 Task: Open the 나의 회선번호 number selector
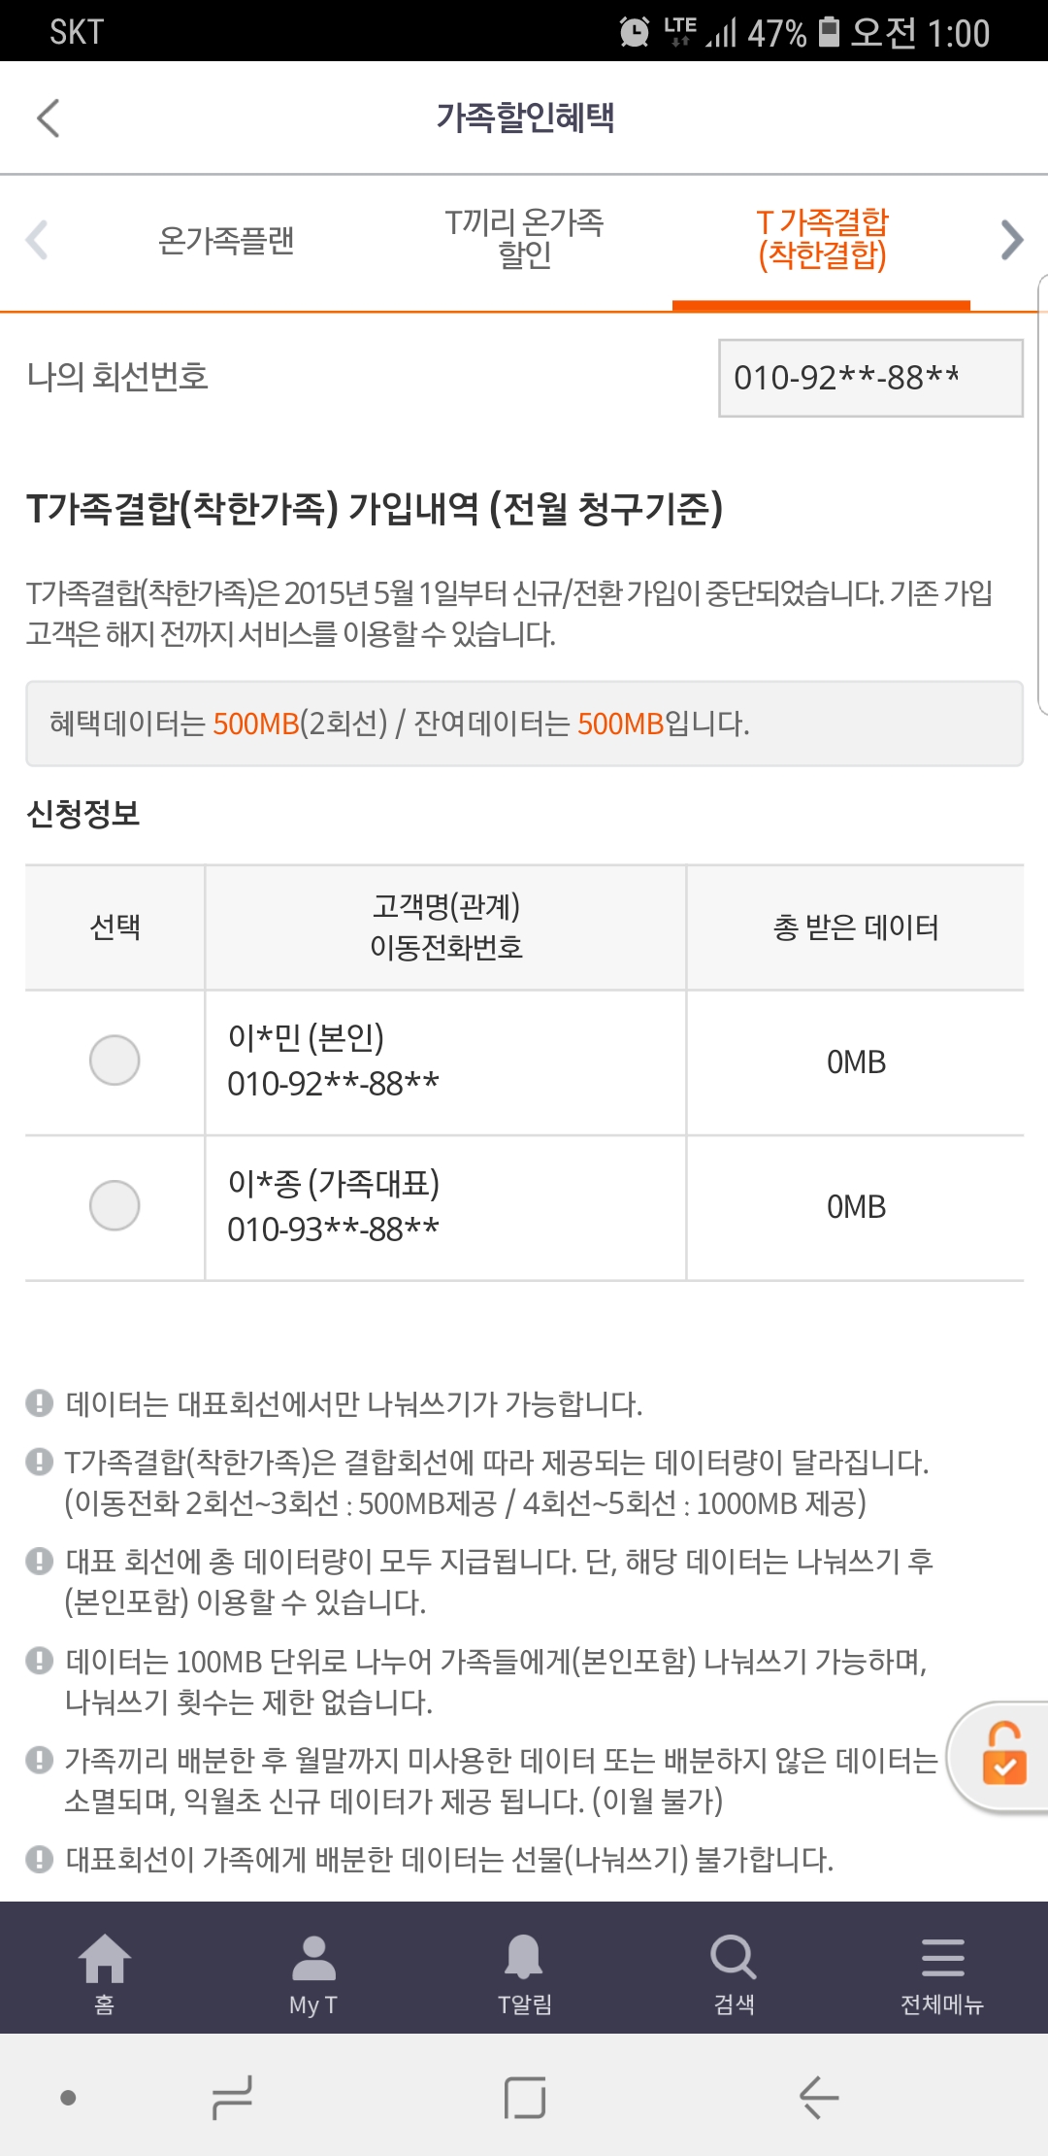(x=869, y=378)
